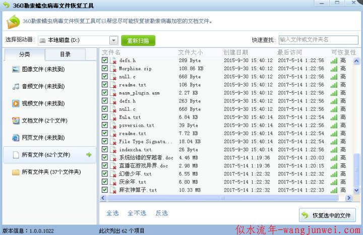The image size is (363, 235).
Task: Click the file icon of 直播在游戏异界.doc
Action: point(113,166)
